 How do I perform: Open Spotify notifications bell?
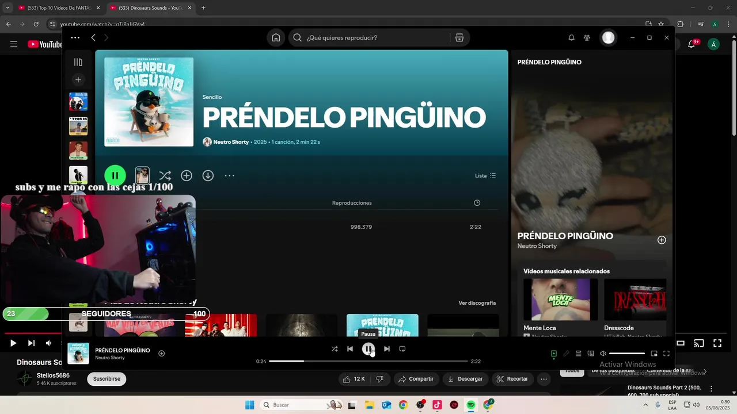point(571,37)
